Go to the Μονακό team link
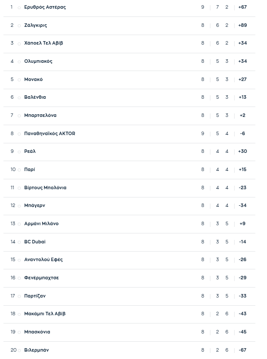Viewport: 267px width, 359px height. (33, 80)
